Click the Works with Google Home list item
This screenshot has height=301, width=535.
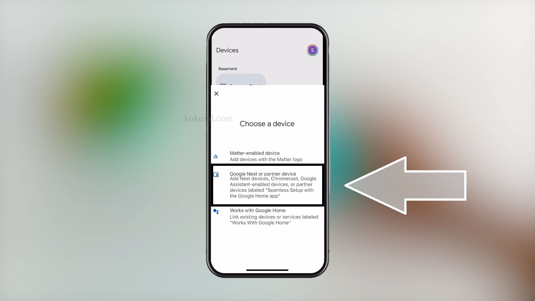pyautogui.click(x=267, y=217)
